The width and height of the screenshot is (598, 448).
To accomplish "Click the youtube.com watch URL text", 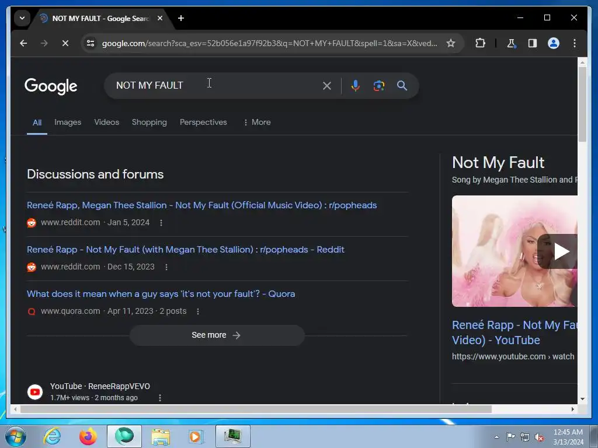I will 513,356.
